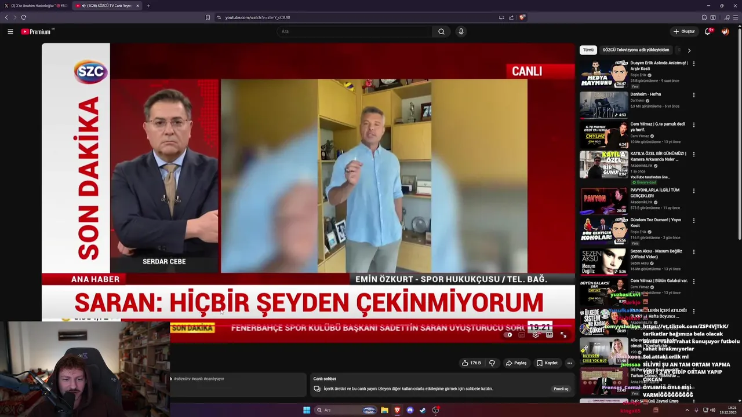This screenshot has width=742, height=417.
Task: Open YouTube notifications bell
Action: coord(708,31)
